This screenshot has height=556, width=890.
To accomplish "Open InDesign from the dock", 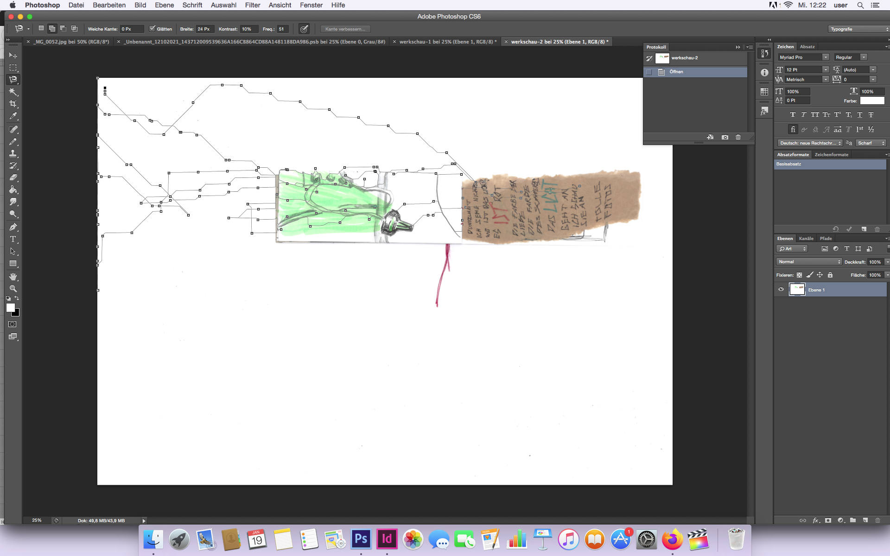I will (x=387, y=539).
